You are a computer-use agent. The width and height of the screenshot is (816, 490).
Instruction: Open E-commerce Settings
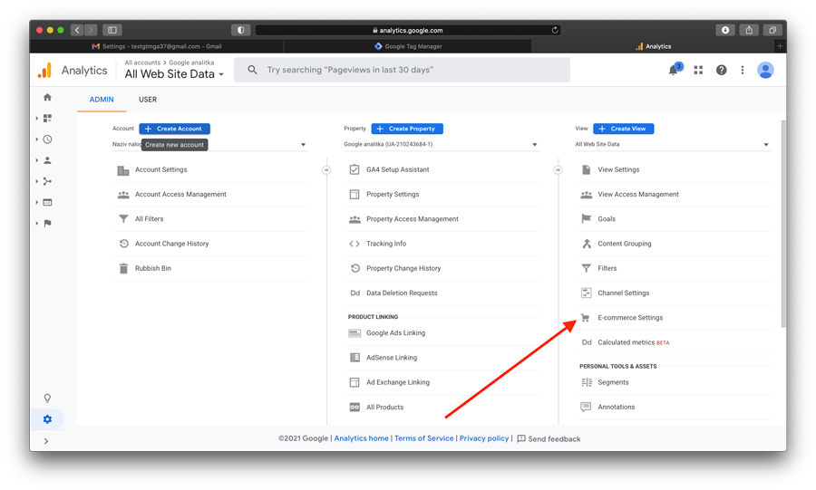(x=630, y=318)
